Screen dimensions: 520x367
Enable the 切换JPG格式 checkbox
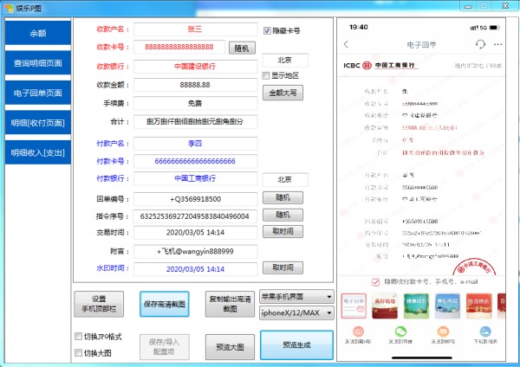click(x=78, y=337)
